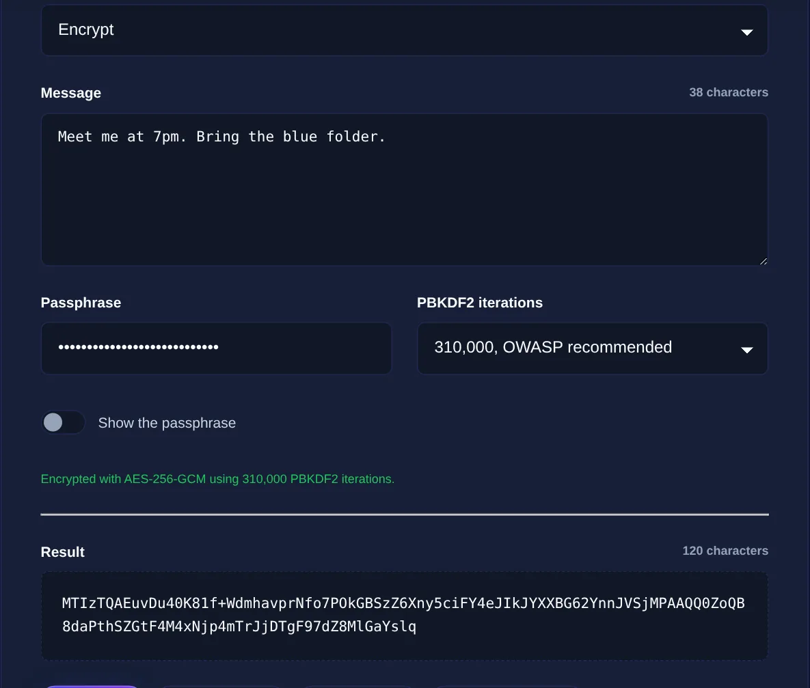Click the 'Result' heading
The height and width of the screenshot is (688, 810).
click(x=62, y=552)
